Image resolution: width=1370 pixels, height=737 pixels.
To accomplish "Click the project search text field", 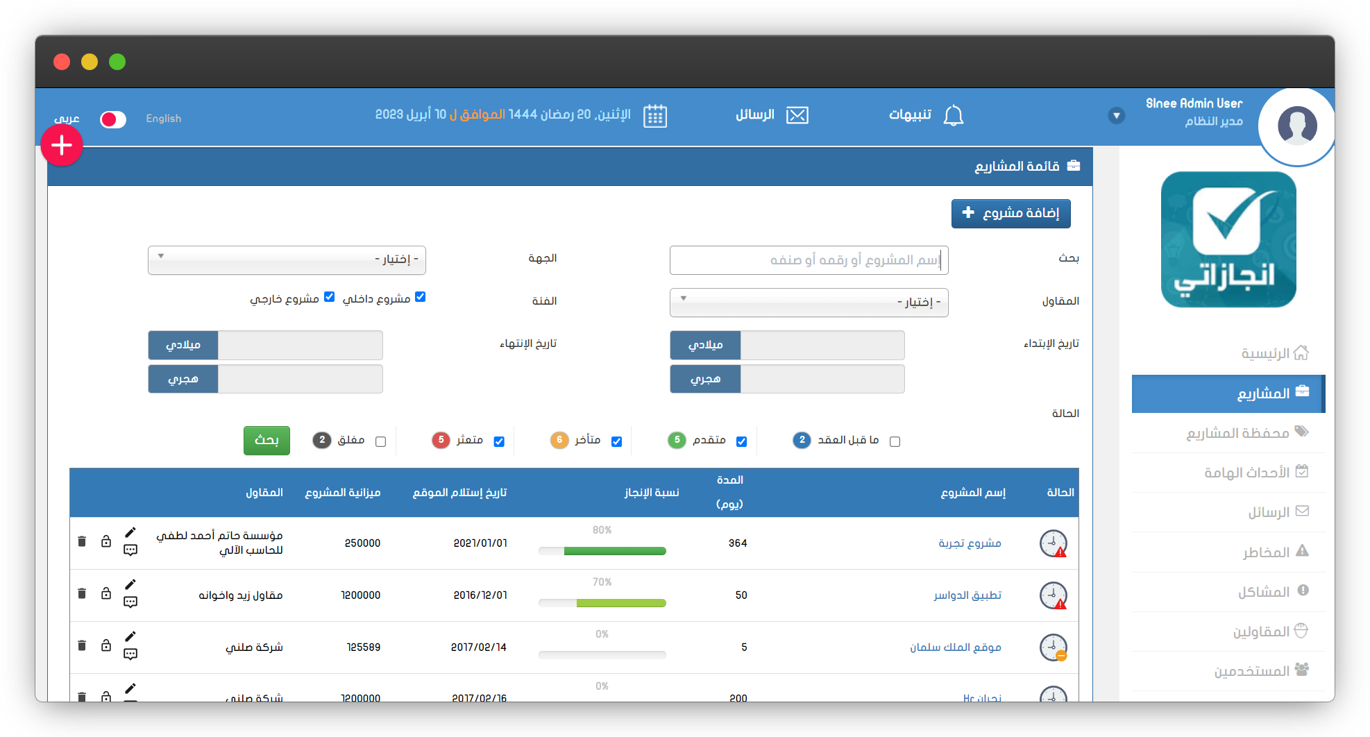I will click(x=809, y=260).
